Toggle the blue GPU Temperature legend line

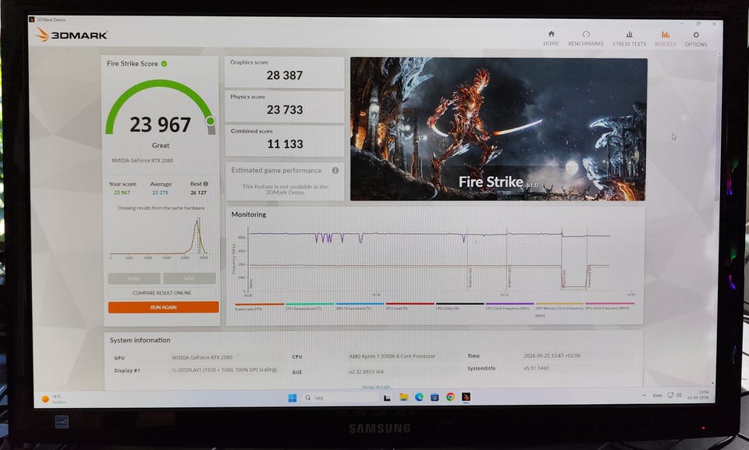pos(360,306)
